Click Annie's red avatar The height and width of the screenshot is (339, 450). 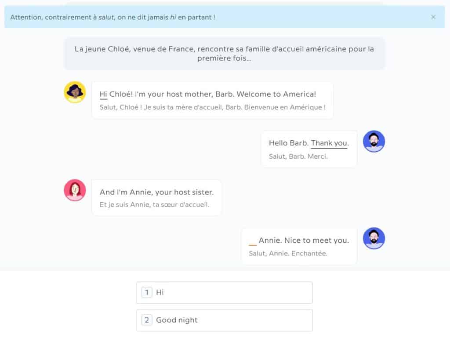(x=75, y=190)
